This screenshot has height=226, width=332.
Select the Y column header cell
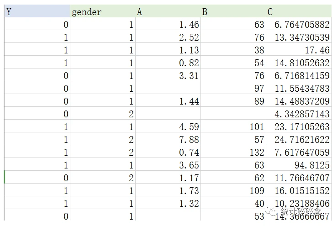pos(37,12)
